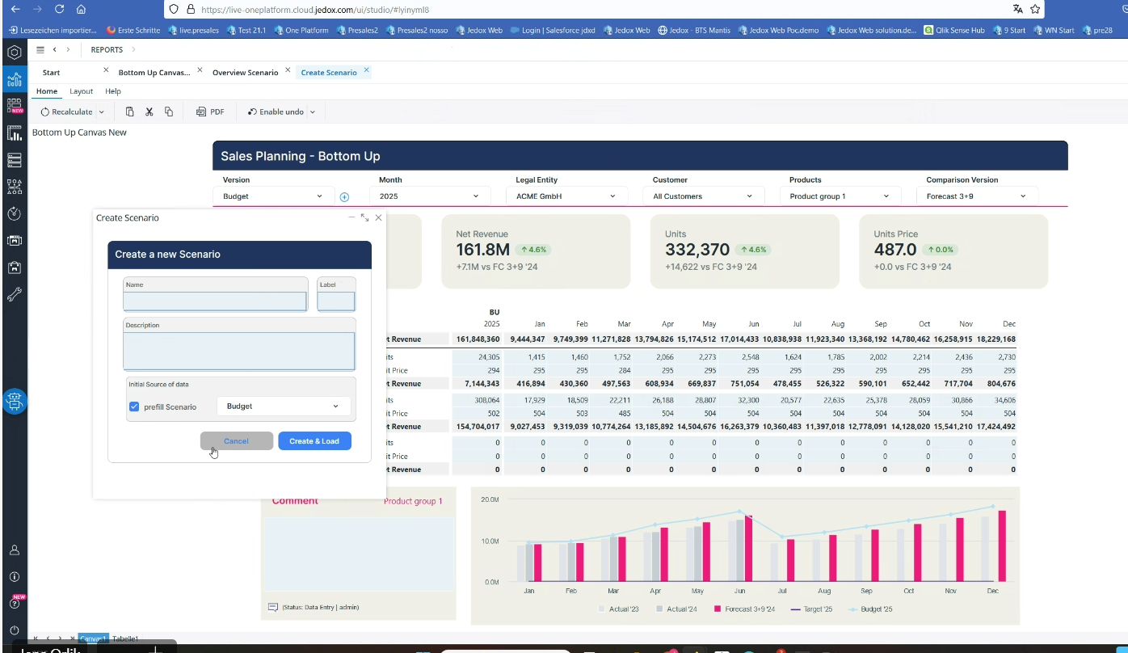The height and width of the screenshot is (653, 1128).
Task: Click into the scenario Name input field
Action: [215, 301]
